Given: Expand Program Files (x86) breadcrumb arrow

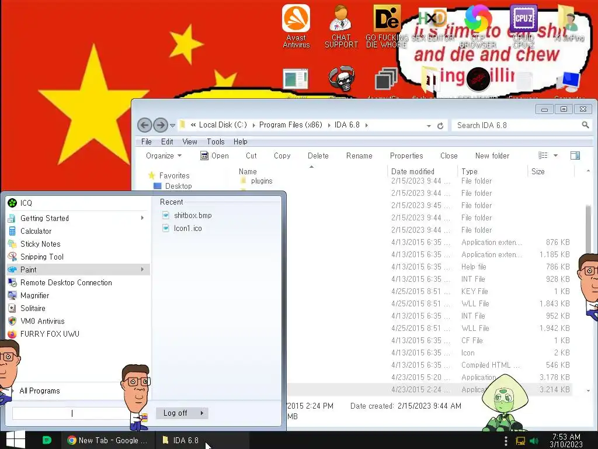Looking at the screenshot, I should (x=329, y=125).
